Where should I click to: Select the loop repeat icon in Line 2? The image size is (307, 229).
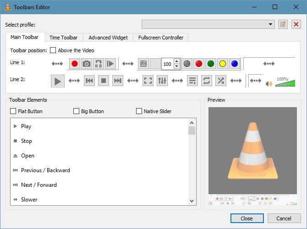tap(207, 81)
